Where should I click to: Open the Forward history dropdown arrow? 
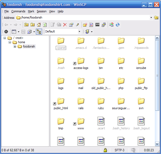[20, 25]
